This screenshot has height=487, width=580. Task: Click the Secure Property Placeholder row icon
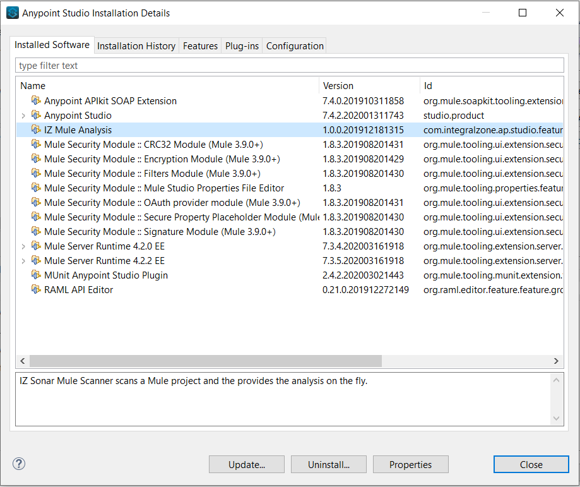(36, 217)
